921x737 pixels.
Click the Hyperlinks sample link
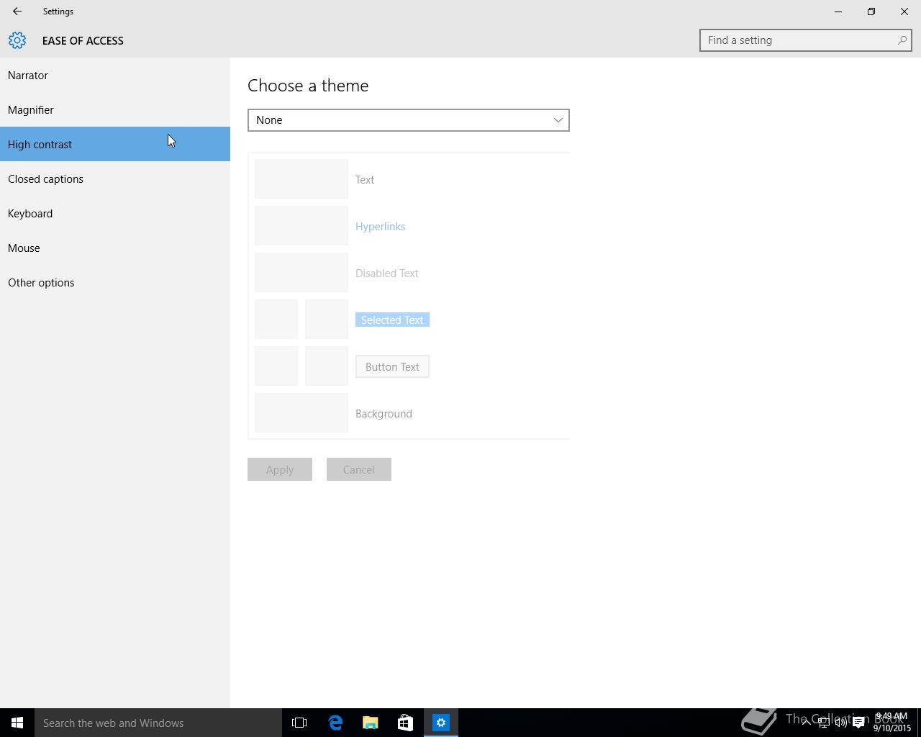coord(380,226)
